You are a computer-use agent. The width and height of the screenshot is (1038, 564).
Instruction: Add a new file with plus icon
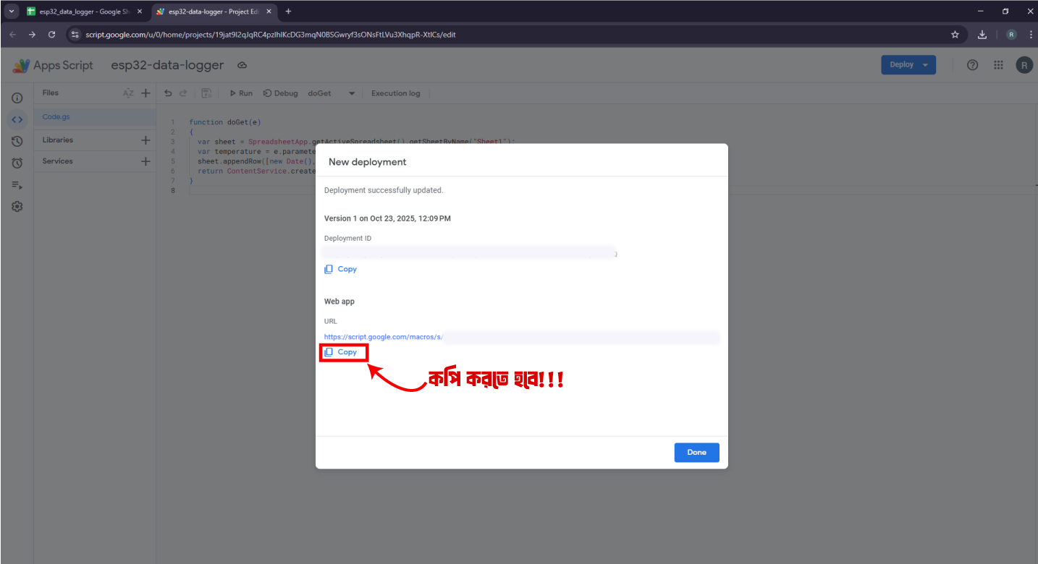click(145, 93)
